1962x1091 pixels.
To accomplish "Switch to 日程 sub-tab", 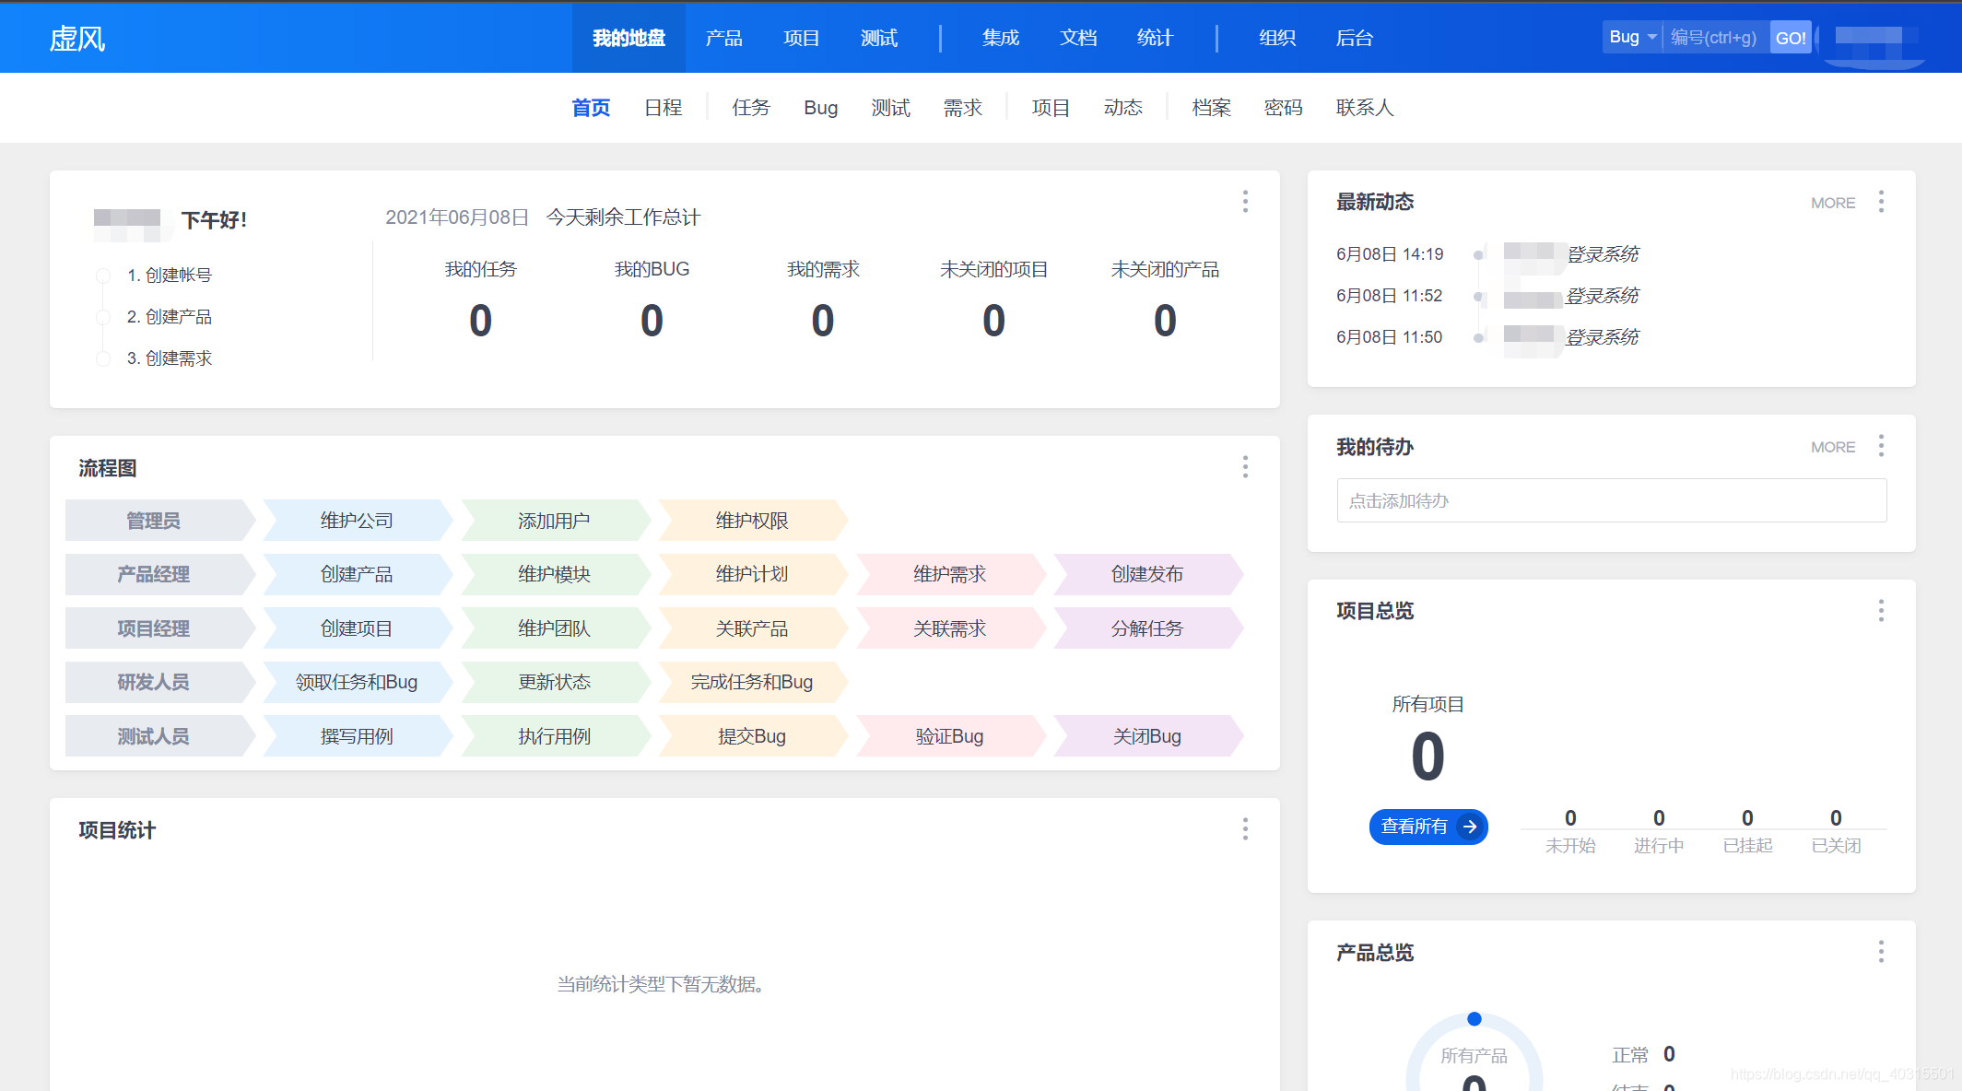I will click(x=663, y=108).
